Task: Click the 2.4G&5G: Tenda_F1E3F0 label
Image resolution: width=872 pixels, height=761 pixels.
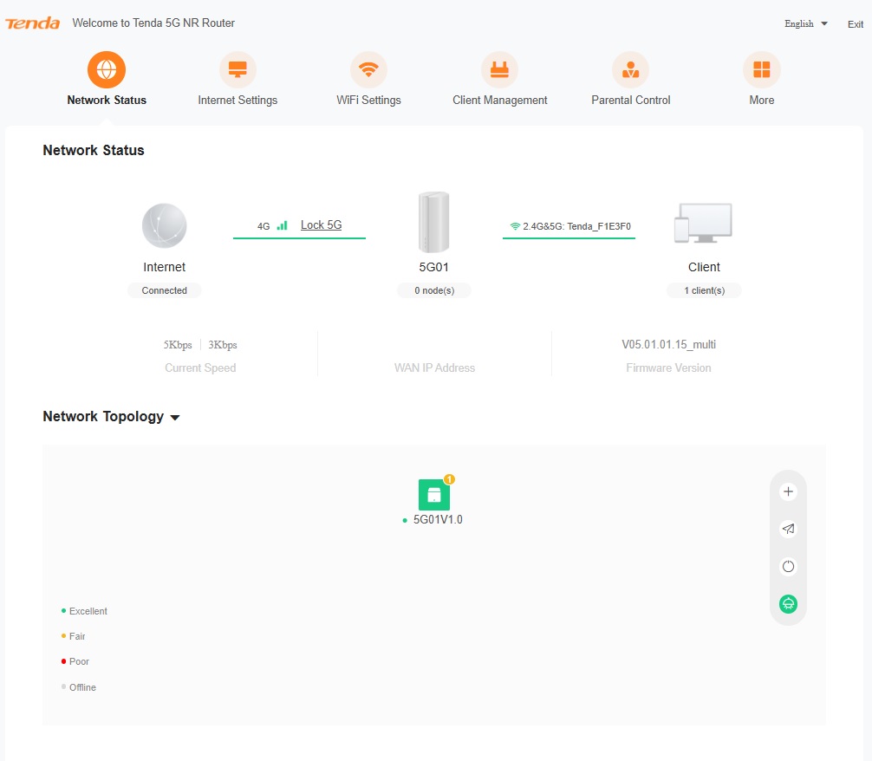Action: (x=576, y=226)
